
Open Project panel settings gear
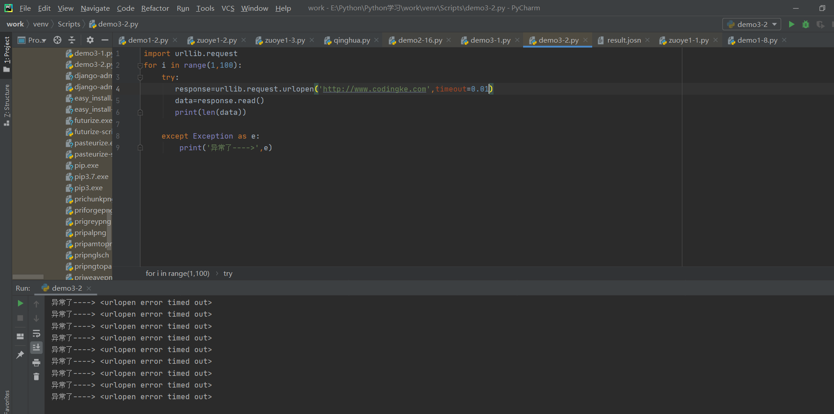(x=90, y=40)
